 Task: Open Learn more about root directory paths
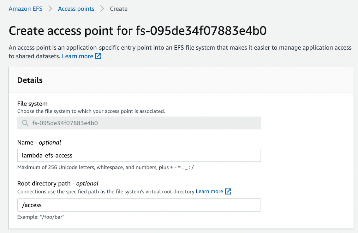click(210, 191)
